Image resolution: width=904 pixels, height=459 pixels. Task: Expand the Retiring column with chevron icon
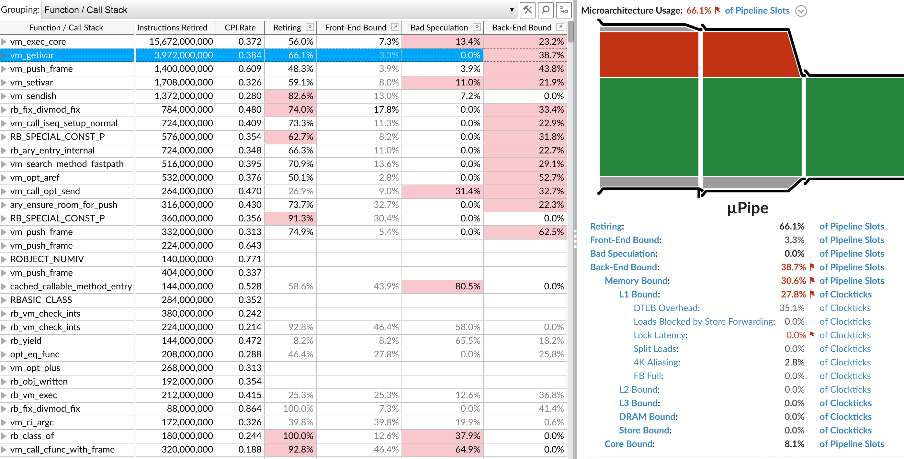(310, 27)
